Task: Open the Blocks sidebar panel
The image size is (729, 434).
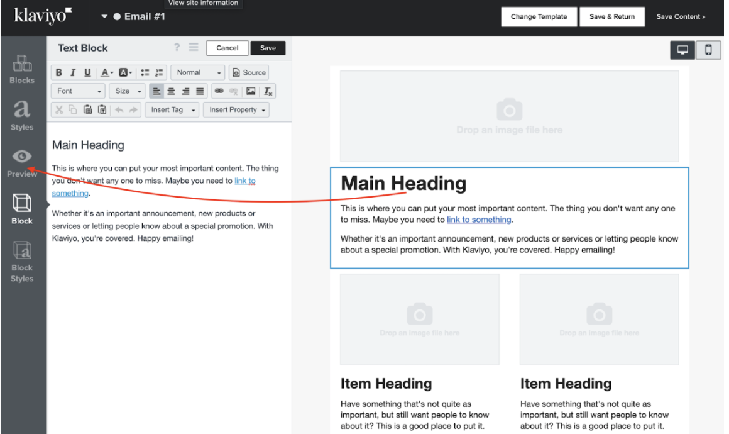Action: 22,69
